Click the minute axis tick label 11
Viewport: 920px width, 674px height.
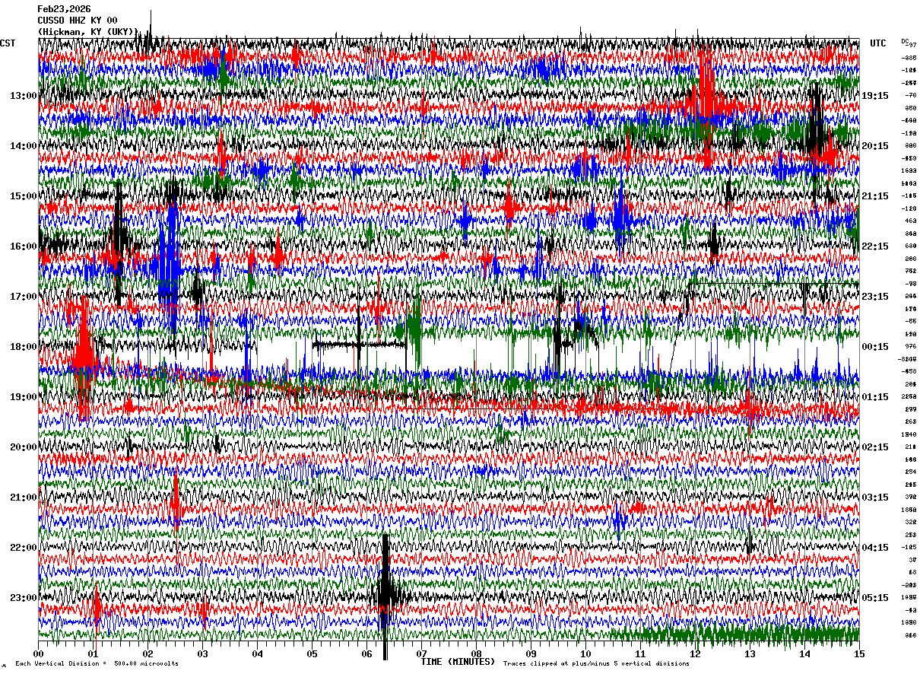pos(640,654)
